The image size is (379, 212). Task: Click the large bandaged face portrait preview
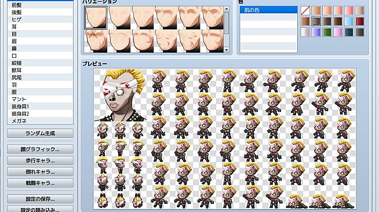[121, 95]
